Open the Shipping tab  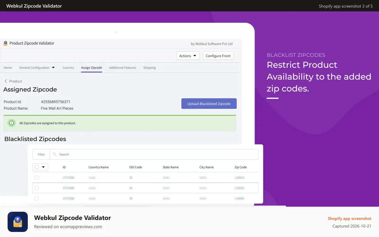[149, 68]
